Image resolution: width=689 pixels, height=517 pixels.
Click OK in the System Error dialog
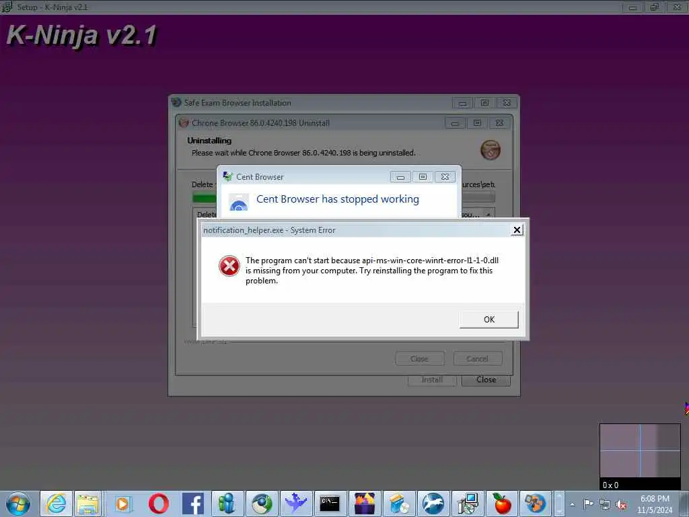(x=488, y=320)
